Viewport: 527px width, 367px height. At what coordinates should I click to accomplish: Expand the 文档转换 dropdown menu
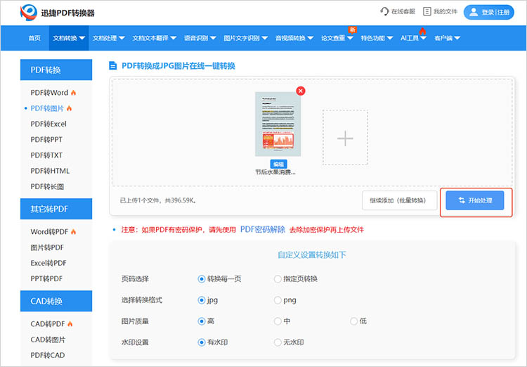[x=69, y=38]
